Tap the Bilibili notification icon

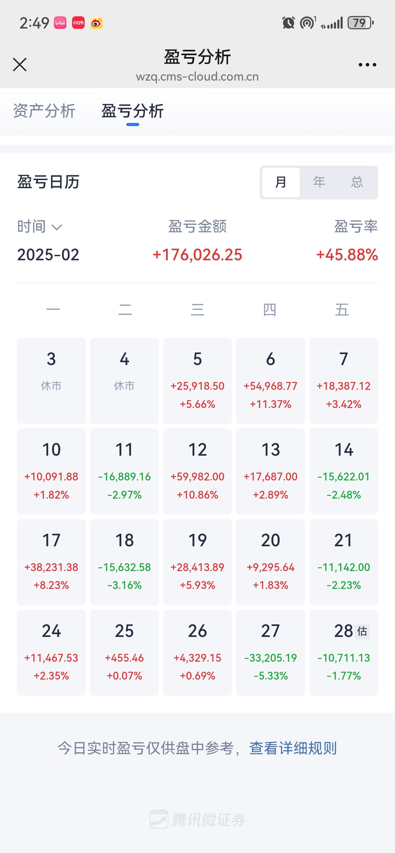tap(60, 23)
